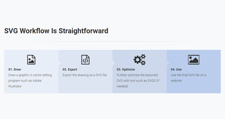The image size is (225, 119).
Task: Click the image file icon above Draw
Action: pos(31,60)
